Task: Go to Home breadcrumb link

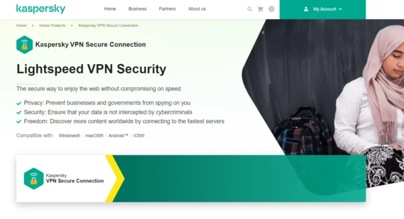Action: tap(22, 25)
